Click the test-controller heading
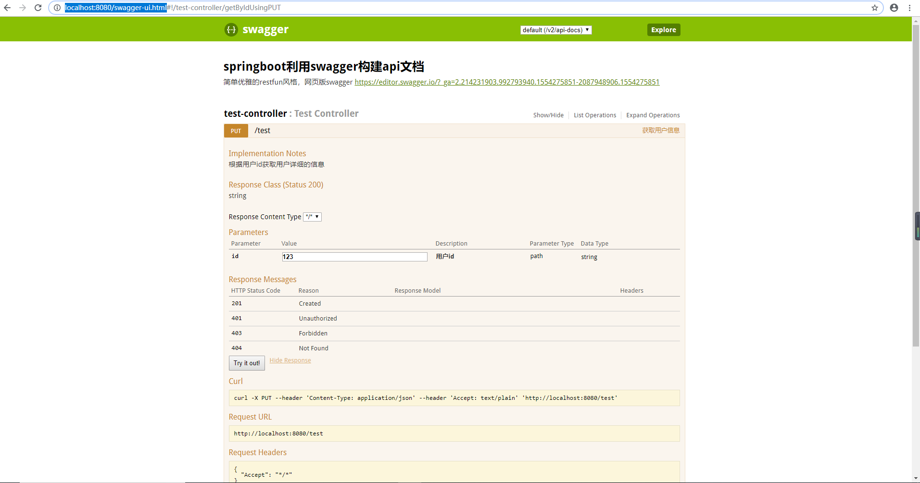 pos(255,113)
